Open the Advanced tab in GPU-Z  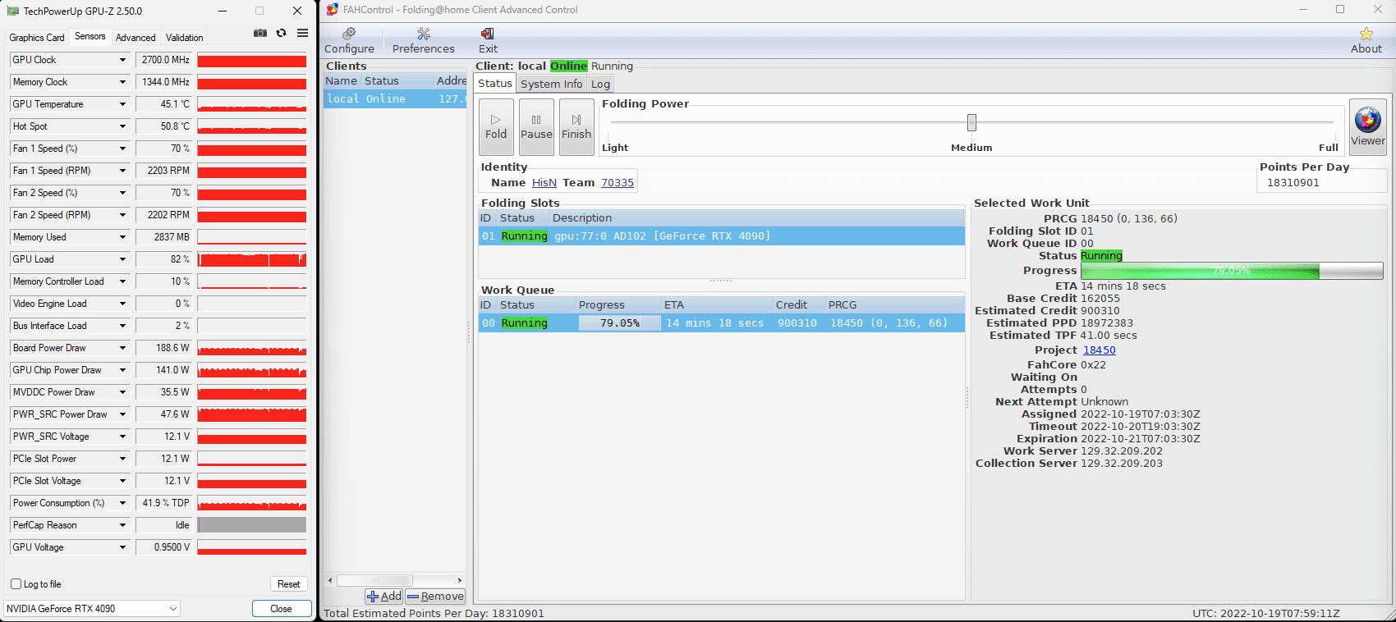[135, 38]
